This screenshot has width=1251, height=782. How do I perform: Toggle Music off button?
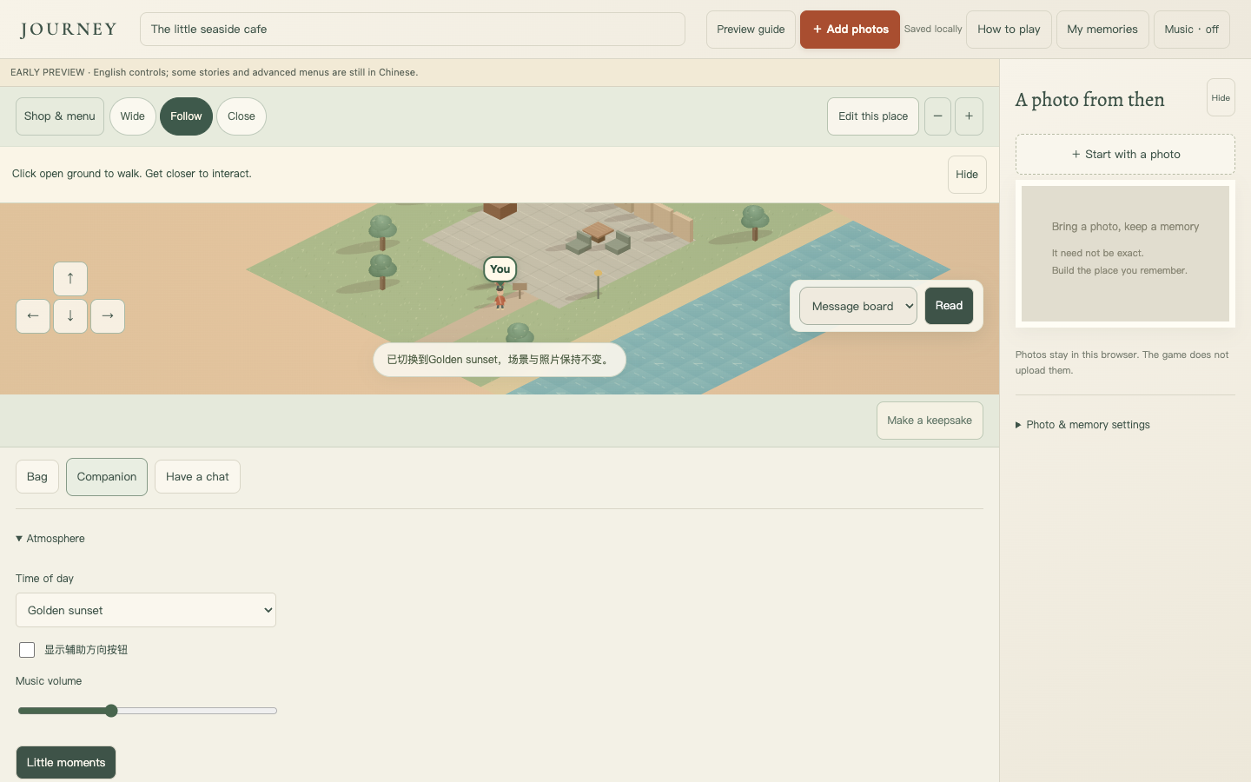tap(1191, 30)
